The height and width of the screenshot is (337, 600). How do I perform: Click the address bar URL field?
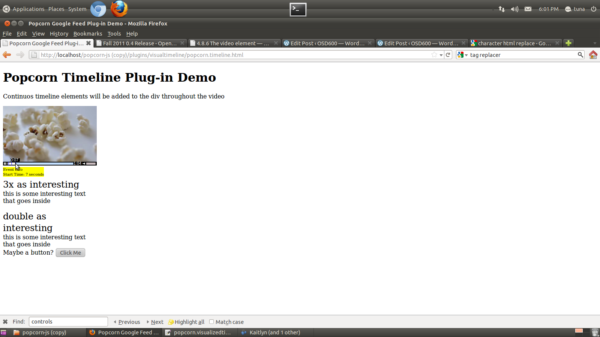(x=235, y=55)
